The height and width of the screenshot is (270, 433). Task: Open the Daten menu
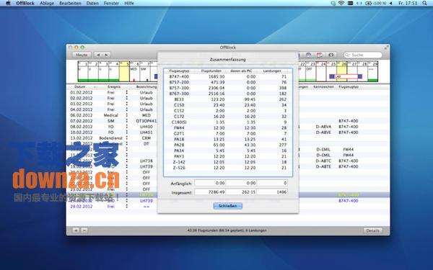point(92,4)
